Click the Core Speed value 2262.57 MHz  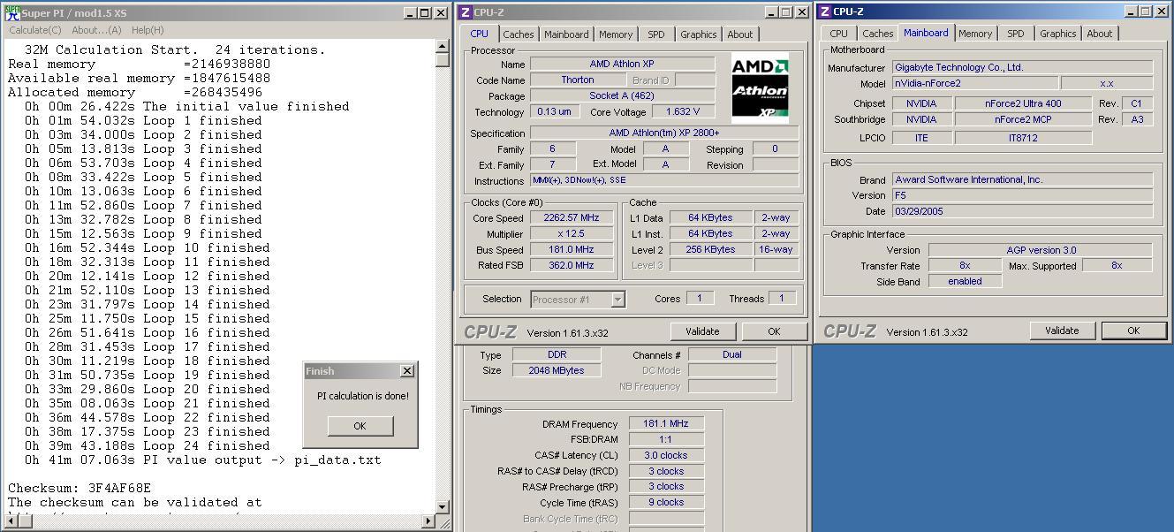click(572, 217)
